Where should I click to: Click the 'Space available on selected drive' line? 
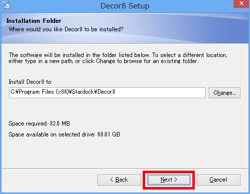pyautogui.click(x=64, y=134)
